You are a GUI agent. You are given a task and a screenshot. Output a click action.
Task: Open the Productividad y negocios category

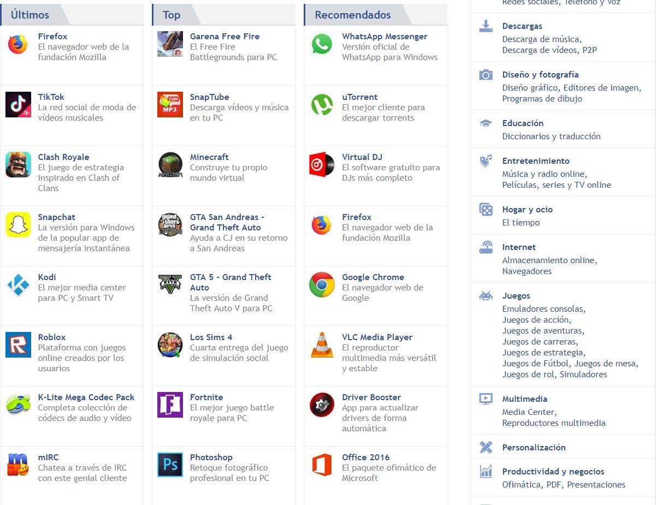pos(553,472)
